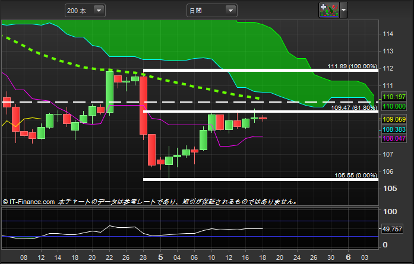Screen dimensions: 414x264
Task: Select the 109.059 yellow price label
Action: click(394, 119)
